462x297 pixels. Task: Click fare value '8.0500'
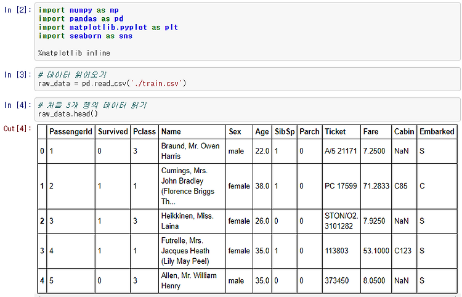[x=374, y=281]
